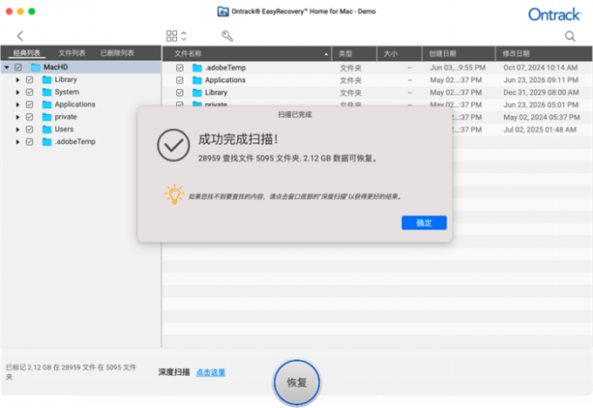Expand the private tree node
The image size is (593, 408).
[17, 117]
